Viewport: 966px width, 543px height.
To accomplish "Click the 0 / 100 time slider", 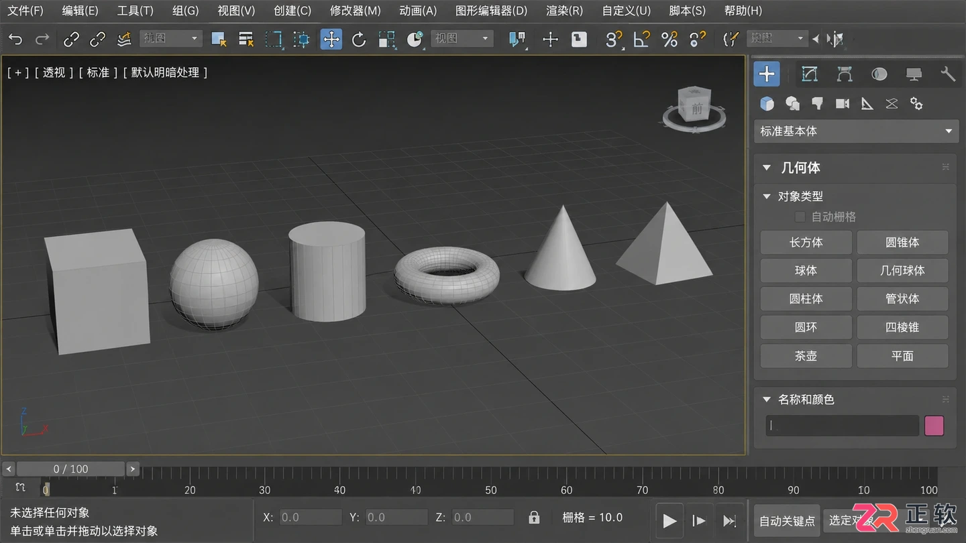I will (70, 469).
